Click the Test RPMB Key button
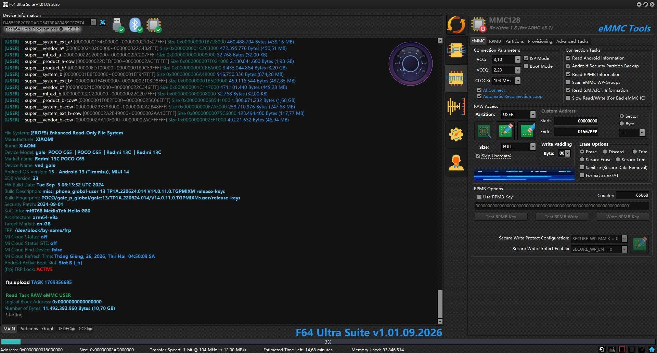The width and height of the screenshot is (657, 353). (501, 217)
